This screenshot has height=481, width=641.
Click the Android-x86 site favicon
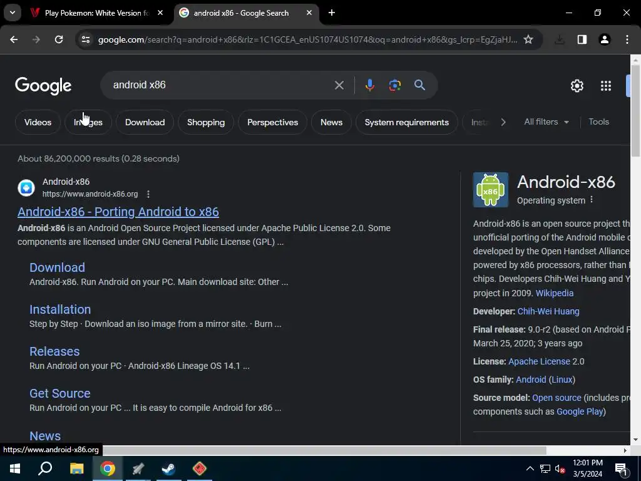(x=26, y=188)
